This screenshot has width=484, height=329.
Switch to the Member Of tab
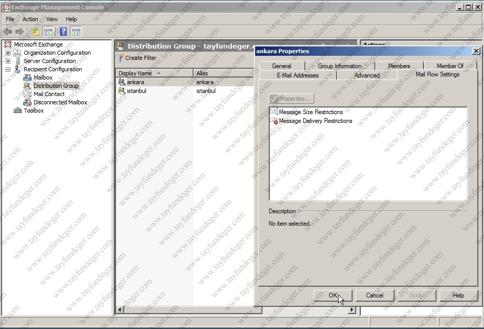point(450,66)
